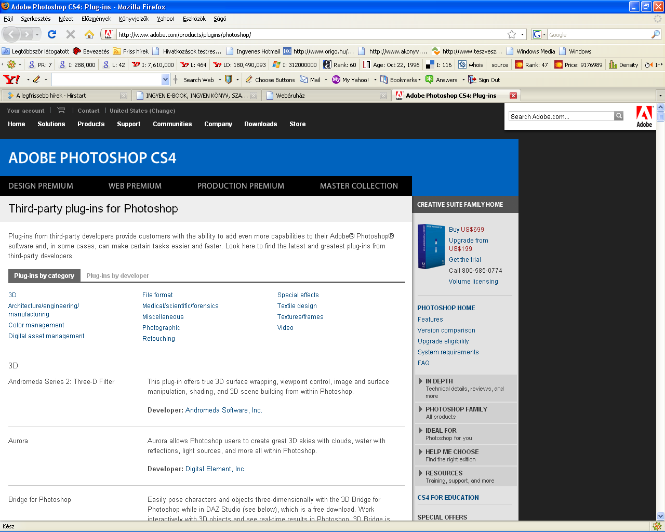
Task: Click the Choose Buttons pencil item
Action: (x=270, y=79)
